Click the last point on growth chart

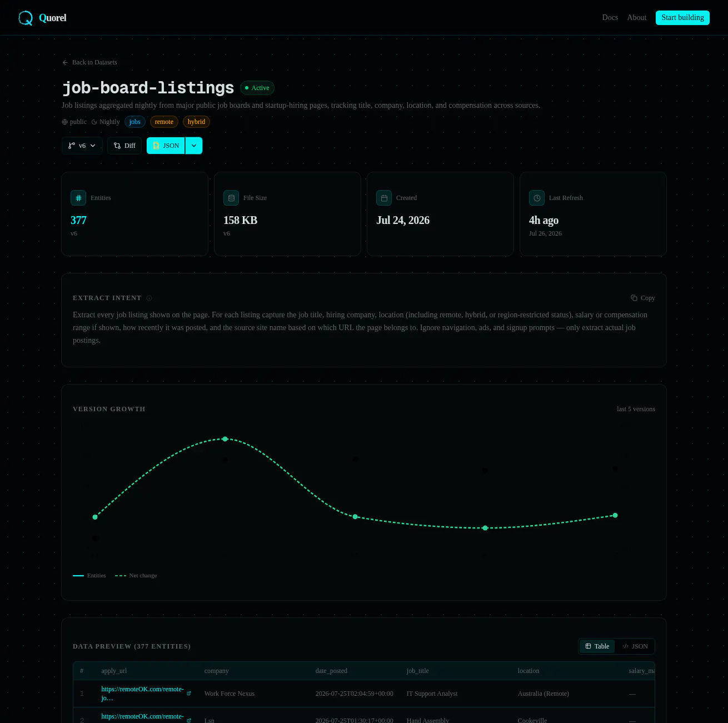click(615, 515)
